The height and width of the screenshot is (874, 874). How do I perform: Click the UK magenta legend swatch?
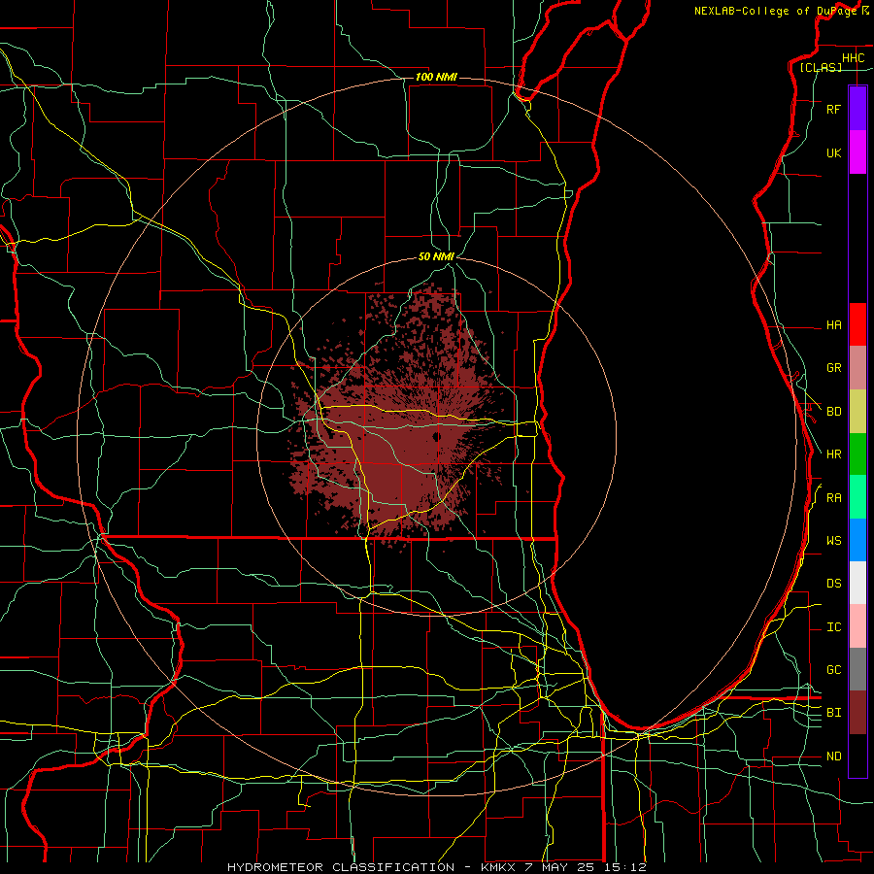[x=857, y=152]
